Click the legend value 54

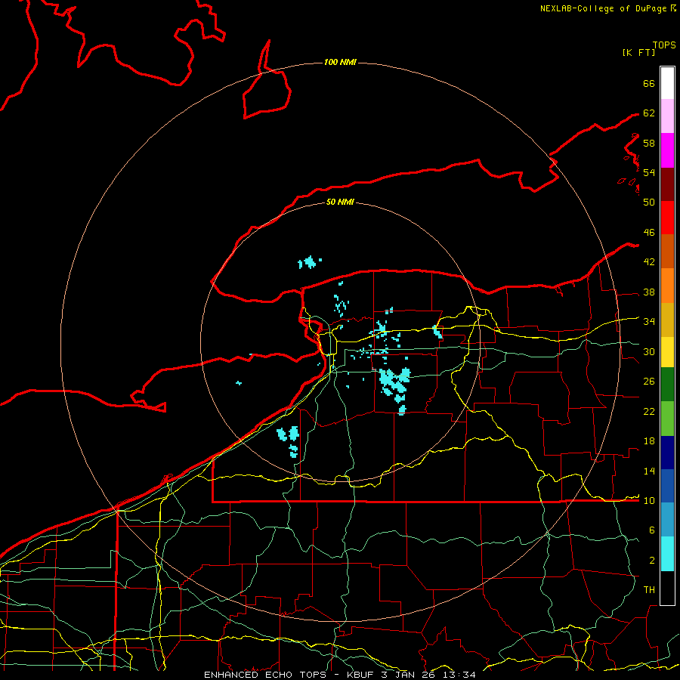[649, 172]
